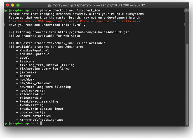Zoom the window using the green button

click(x=18, y=5)
